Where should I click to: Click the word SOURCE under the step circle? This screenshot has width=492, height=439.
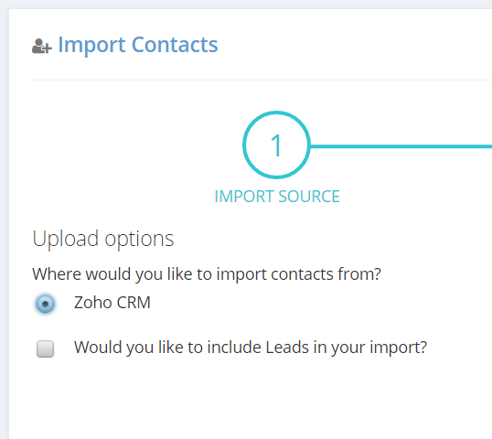coord(309,197)
